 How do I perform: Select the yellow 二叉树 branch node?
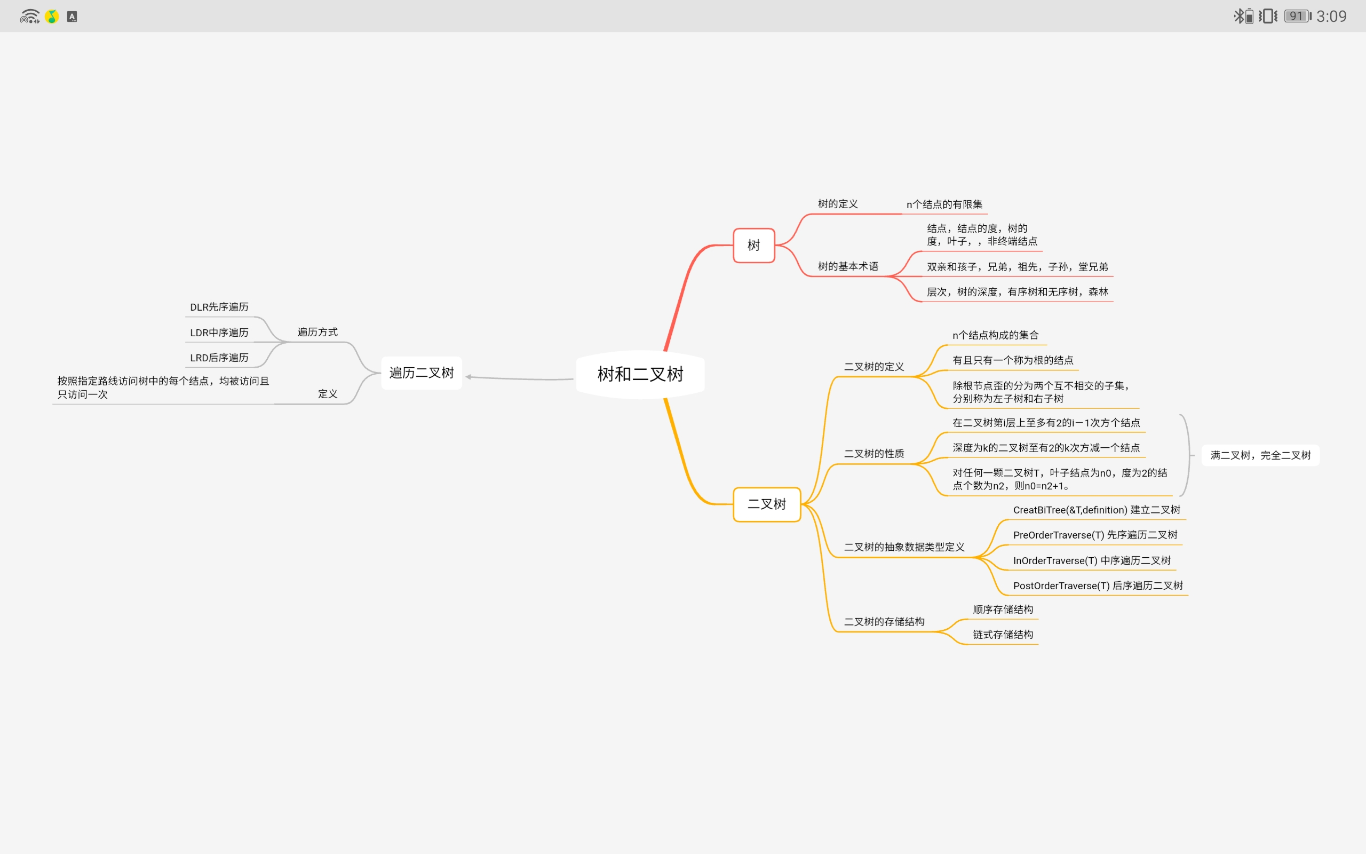pyautogui.click(x=767, y=504)
